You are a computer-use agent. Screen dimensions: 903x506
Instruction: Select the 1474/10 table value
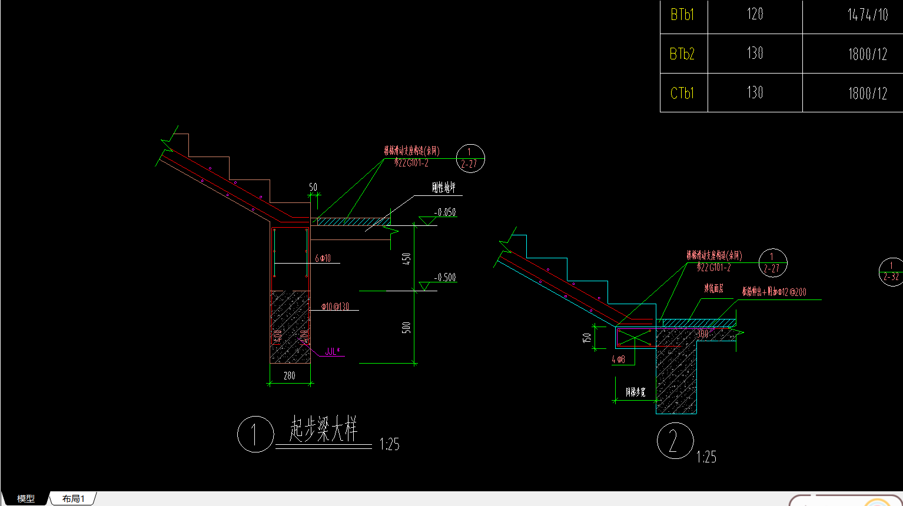point(868,15)
